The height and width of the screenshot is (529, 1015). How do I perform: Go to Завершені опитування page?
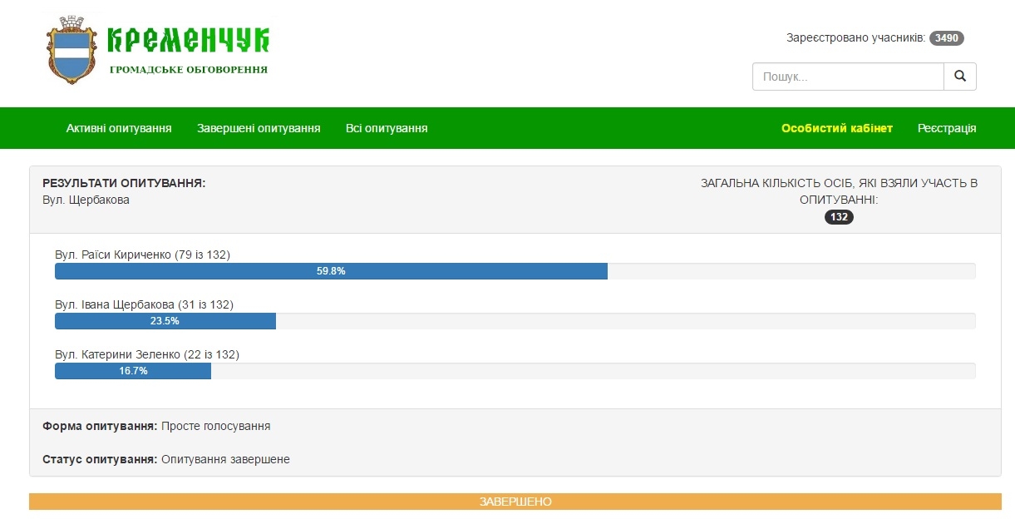(x=259, y=128)
